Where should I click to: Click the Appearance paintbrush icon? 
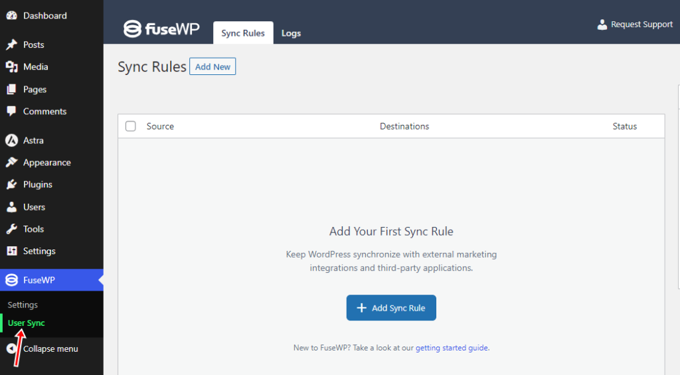pyautogui.click(x=12, y=163)
